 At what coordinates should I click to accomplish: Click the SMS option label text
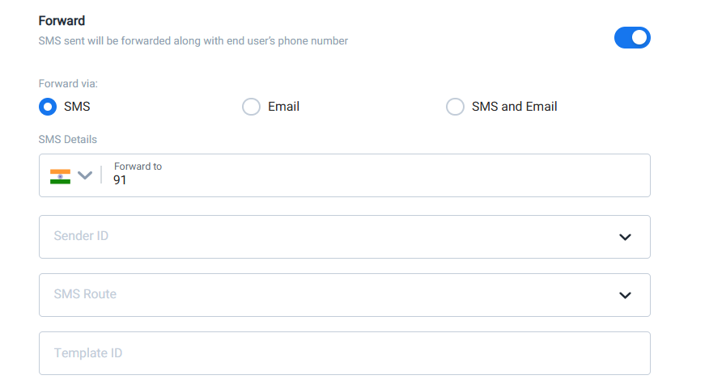pyautogui.click(x=77, y=107)
